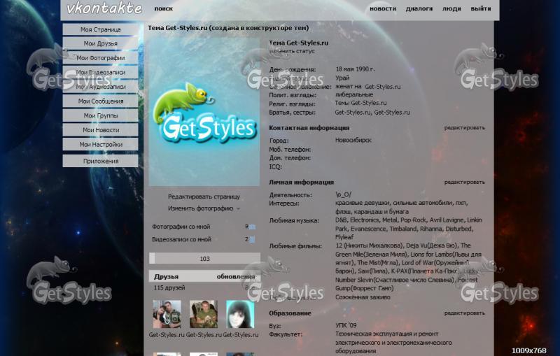The height and width of the screenshot is (356, 560).
Task: Click the vkontakte logo
Action: pos(104,8)
